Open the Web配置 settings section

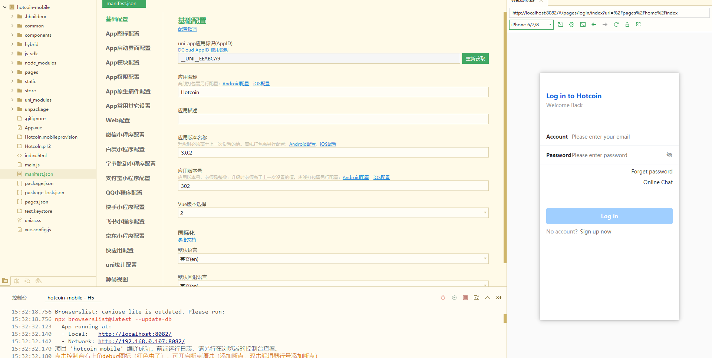click(118, 120)
